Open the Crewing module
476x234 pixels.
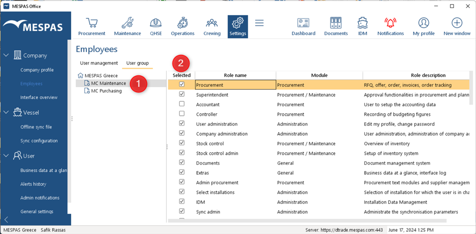[212, 27]
